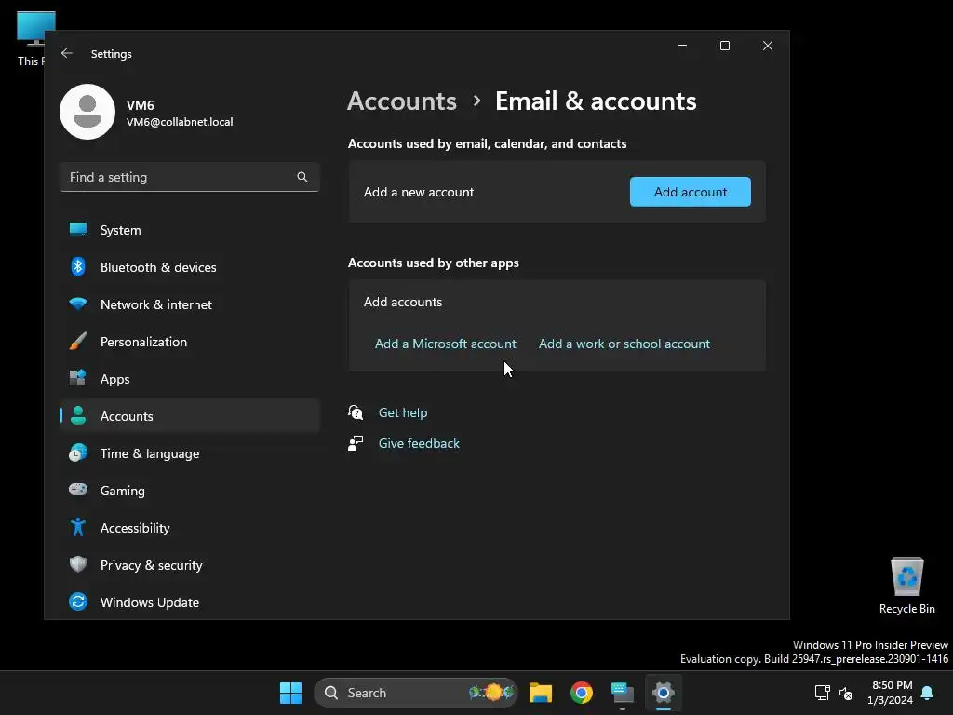Screen dimensions: 953x715
Task: Open the Recycle Bin desktop icon
Action: point(906,586)
